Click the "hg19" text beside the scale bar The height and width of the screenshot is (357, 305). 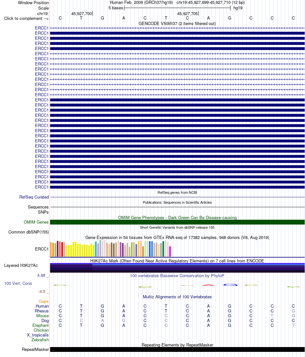pyautogui.click(x=238, y=8)
